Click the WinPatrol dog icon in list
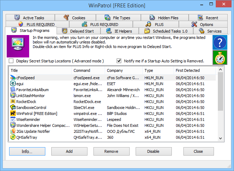234x171 pixels. click(13, 113)
